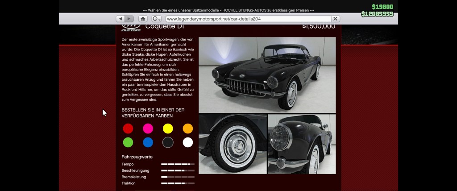Choose the yellow car color
Screen dimensions: 457x191
(x=168, y=129)
